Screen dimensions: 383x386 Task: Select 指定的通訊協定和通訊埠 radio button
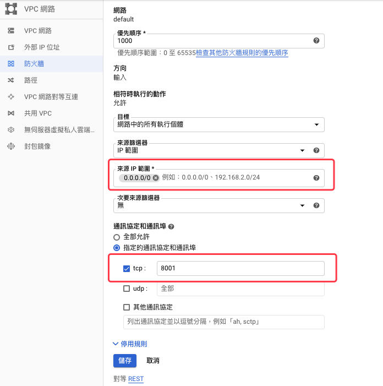117,248
